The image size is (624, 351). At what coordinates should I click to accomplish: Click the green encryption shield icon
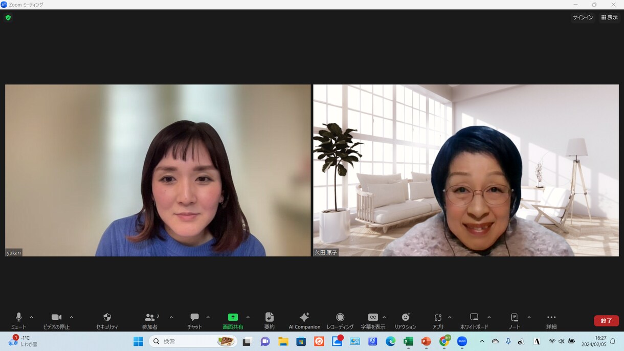pos(8,17)
